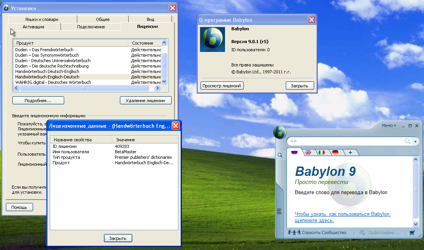Click the Орфография label in footer
The height and width of the screenshot is (250, 424).
point(384,233)
